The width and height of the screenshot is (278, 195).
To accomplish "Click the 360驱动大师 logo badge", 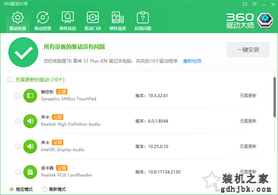I will [265, 21].
